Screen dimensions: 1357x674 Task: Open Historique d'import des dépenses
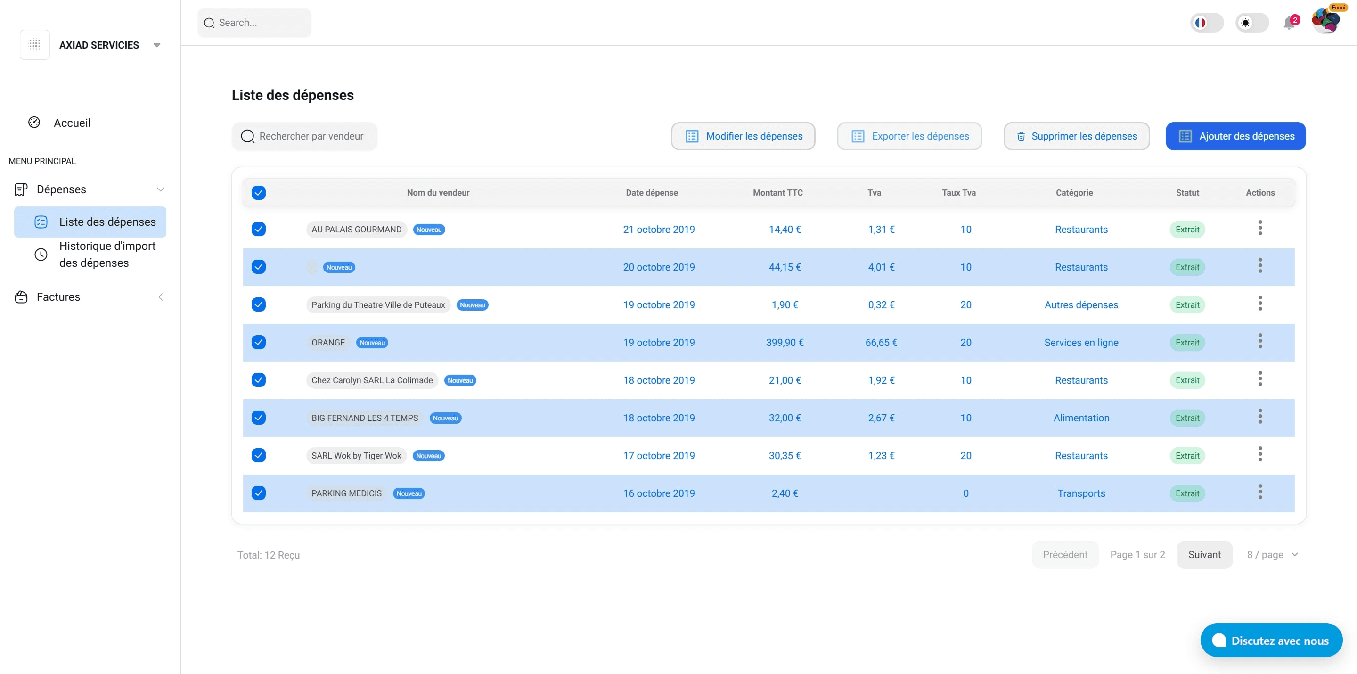pyautogui.click(x=107, y=254)
